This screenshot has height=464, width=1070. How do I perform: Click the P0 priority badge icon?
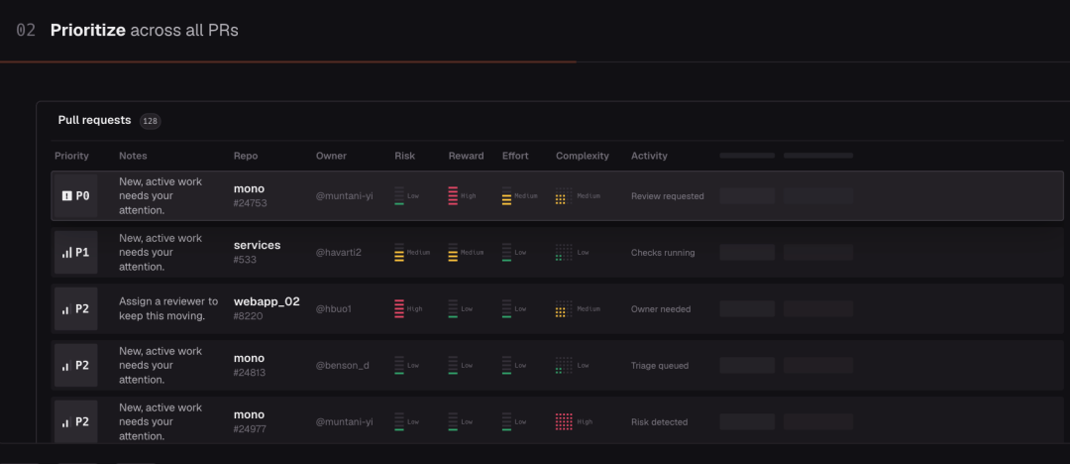click(x=67, y=195)
